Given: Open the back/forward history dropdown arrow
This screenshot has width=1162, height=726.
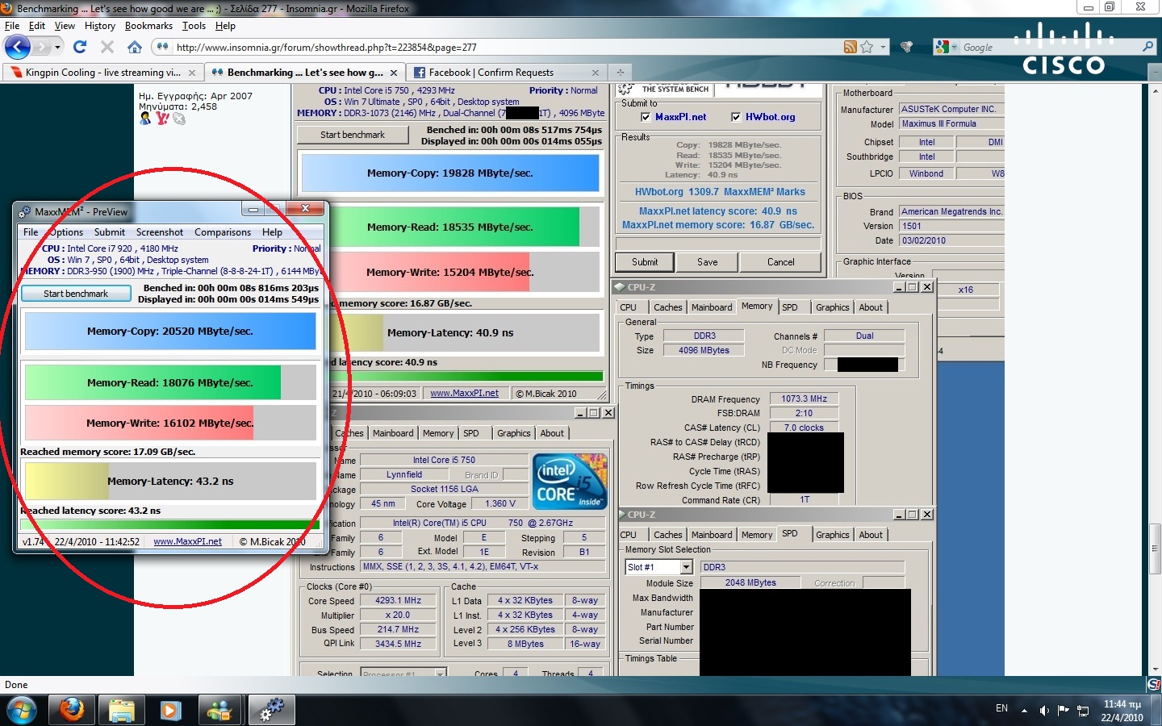Looking at the screenshot, I should 57,48.
